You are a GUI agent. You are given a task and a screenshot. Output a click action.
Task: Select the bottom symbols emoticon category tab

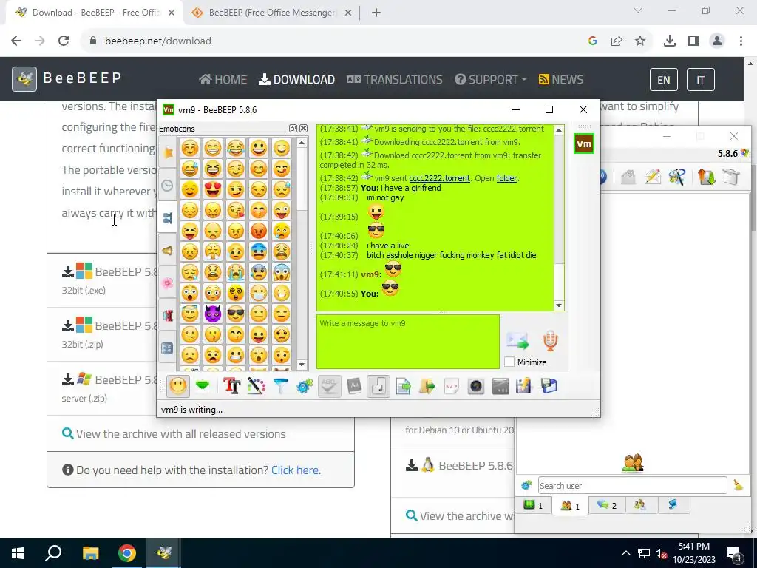pos(168,348)
